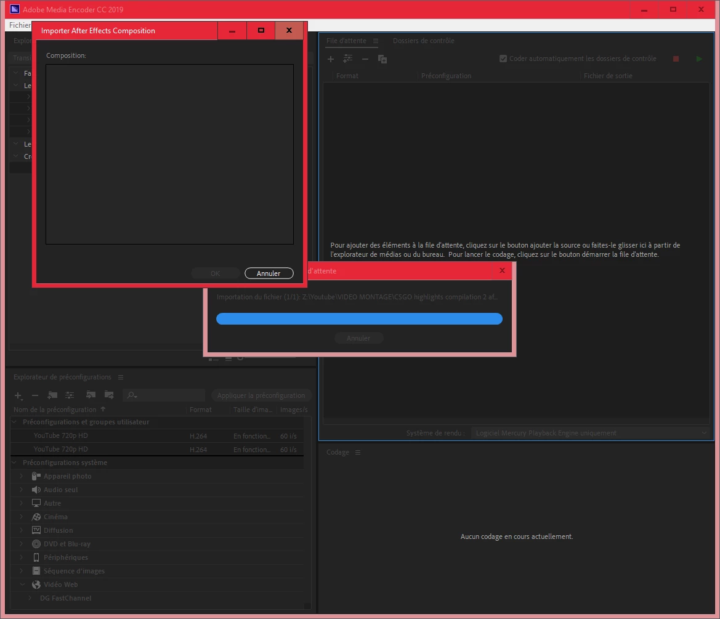The width and height of the screenshot is (720, 619).
Task: Switch to the Dossiers de contrôle tab
Action: tap(423, 41)
